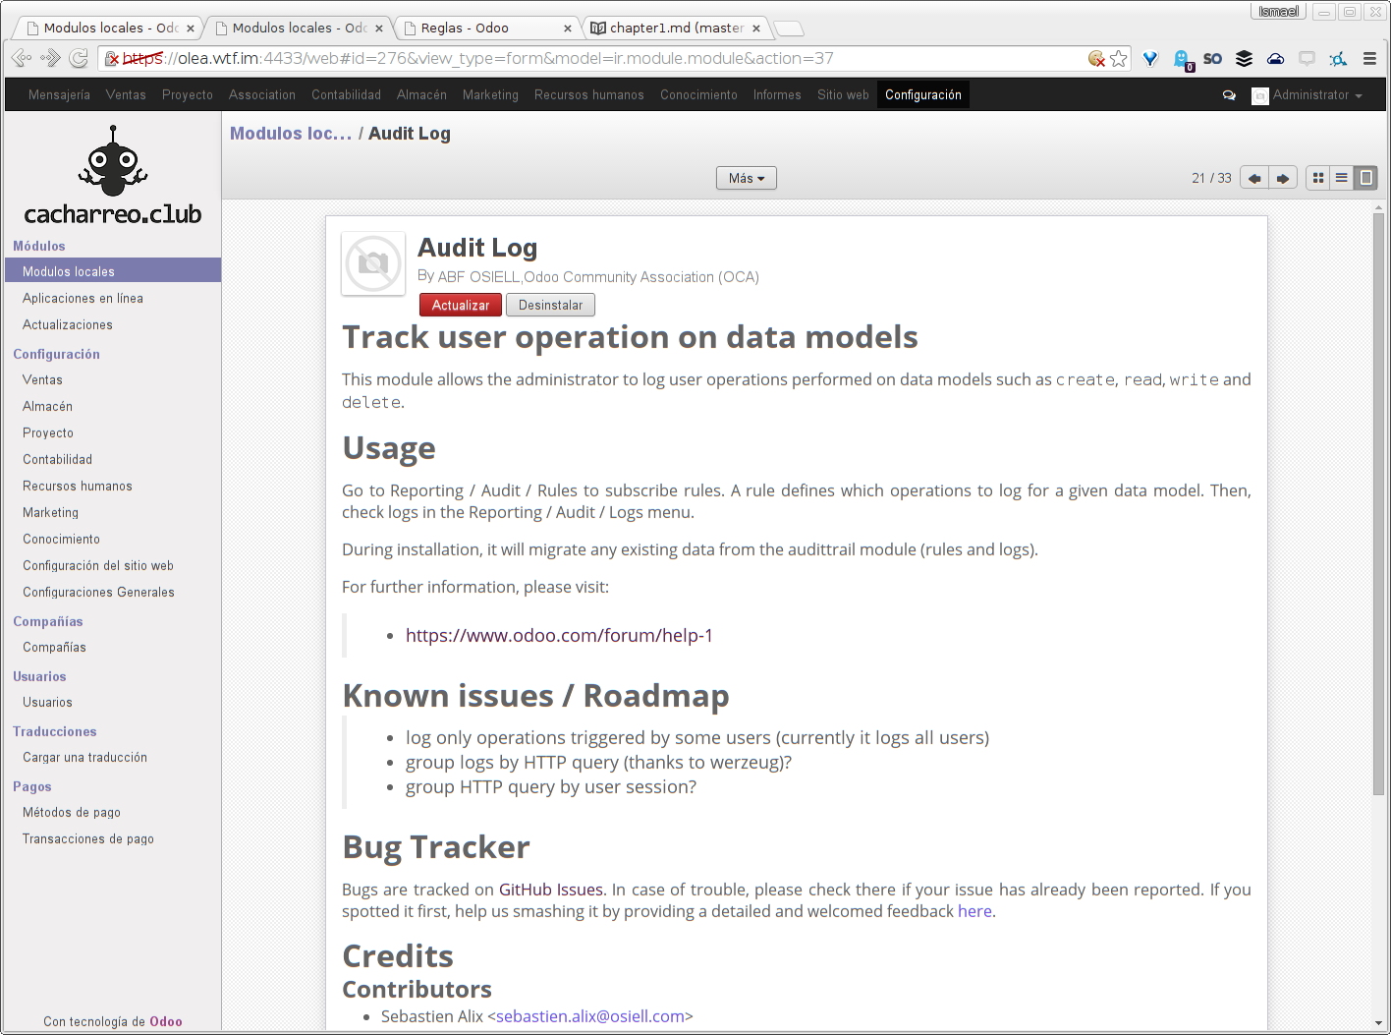The width and height of the screenshot is (1391, 1035).
Task: Switch to the Reglas - Odoo tab
Action: pyautogui.click(x=485, y=28)
